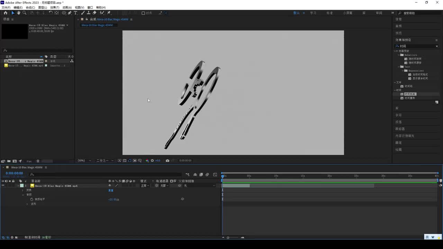Collapse the Behaviors preset folder
The width and height of the screenshot is (443, 249).
click(399, 55)
